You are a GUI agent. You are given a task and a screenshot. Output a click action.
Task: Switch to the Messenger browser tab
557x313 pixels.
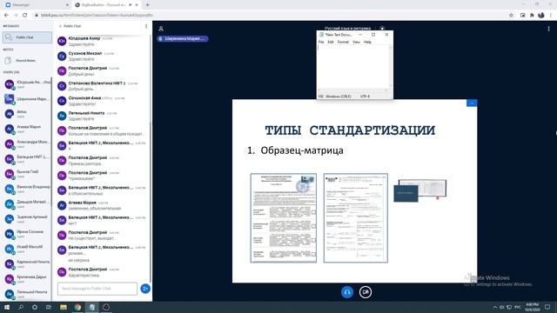37,5
